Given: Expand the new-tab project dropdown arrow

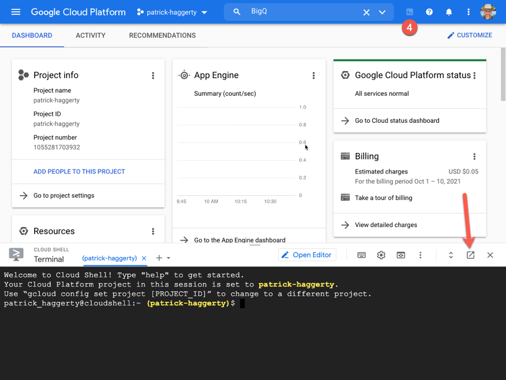Looking at the screenshot, I should 168,258.
